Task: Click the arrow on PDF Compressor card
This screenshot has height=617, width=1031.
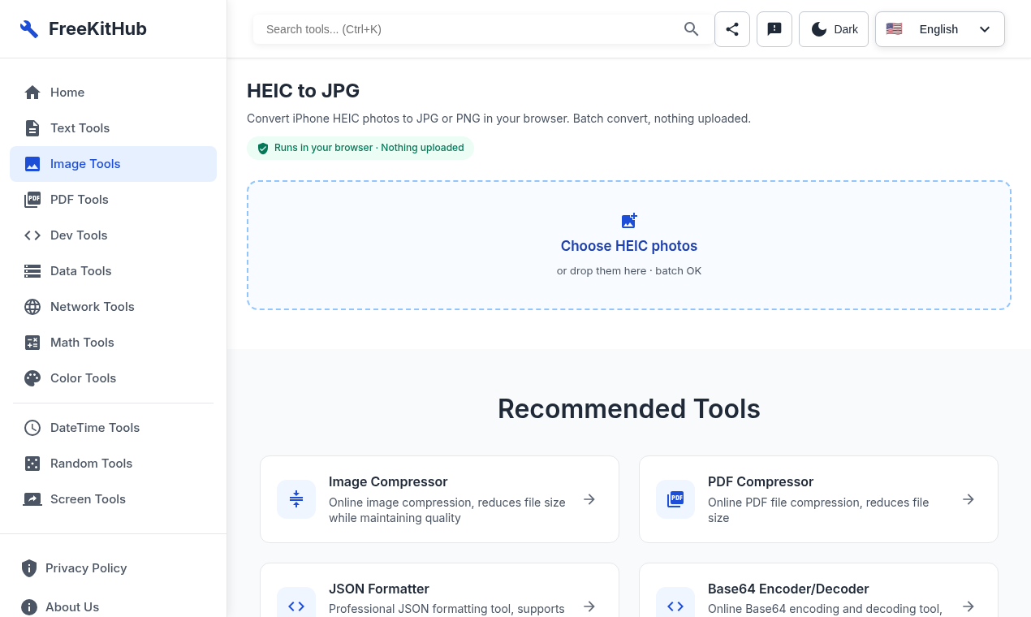Action: (968, 499)
